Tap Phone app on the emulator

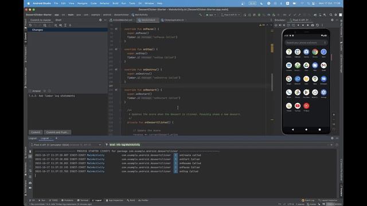click(x=289, y=93)
